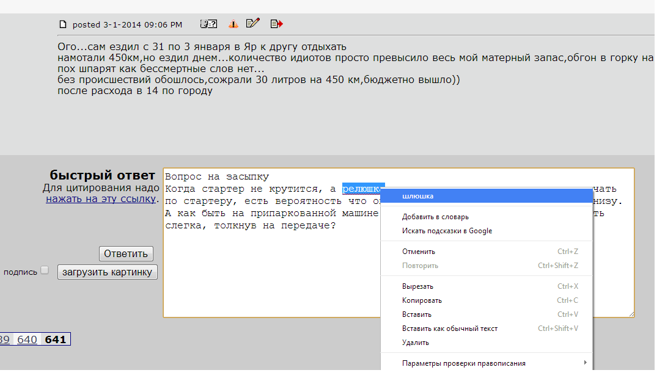This screenshot has width=665, height=392.
Task: Click the posted 3-1-2014 09:06 PM timestamp
Action: coord(127,24)
